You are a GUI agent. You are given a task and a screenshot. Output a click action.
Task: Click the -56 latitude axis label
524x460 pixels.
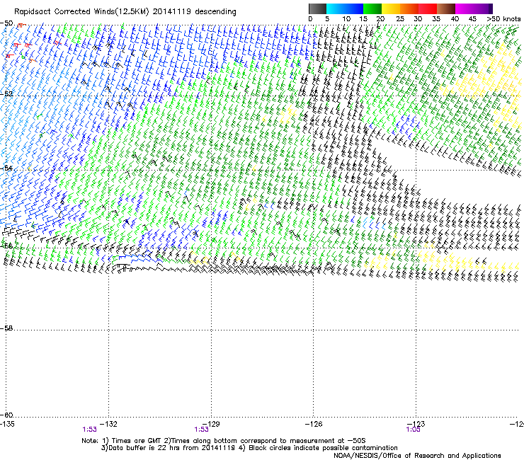pos(6,246)
